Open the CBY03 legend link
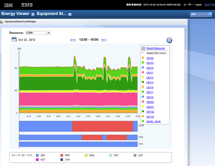The width and height of the screenshot is (215, 166). coord(150,117)
